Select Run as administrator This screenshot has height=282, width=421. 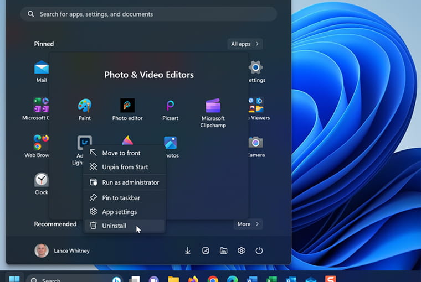[x=130, y=182]
